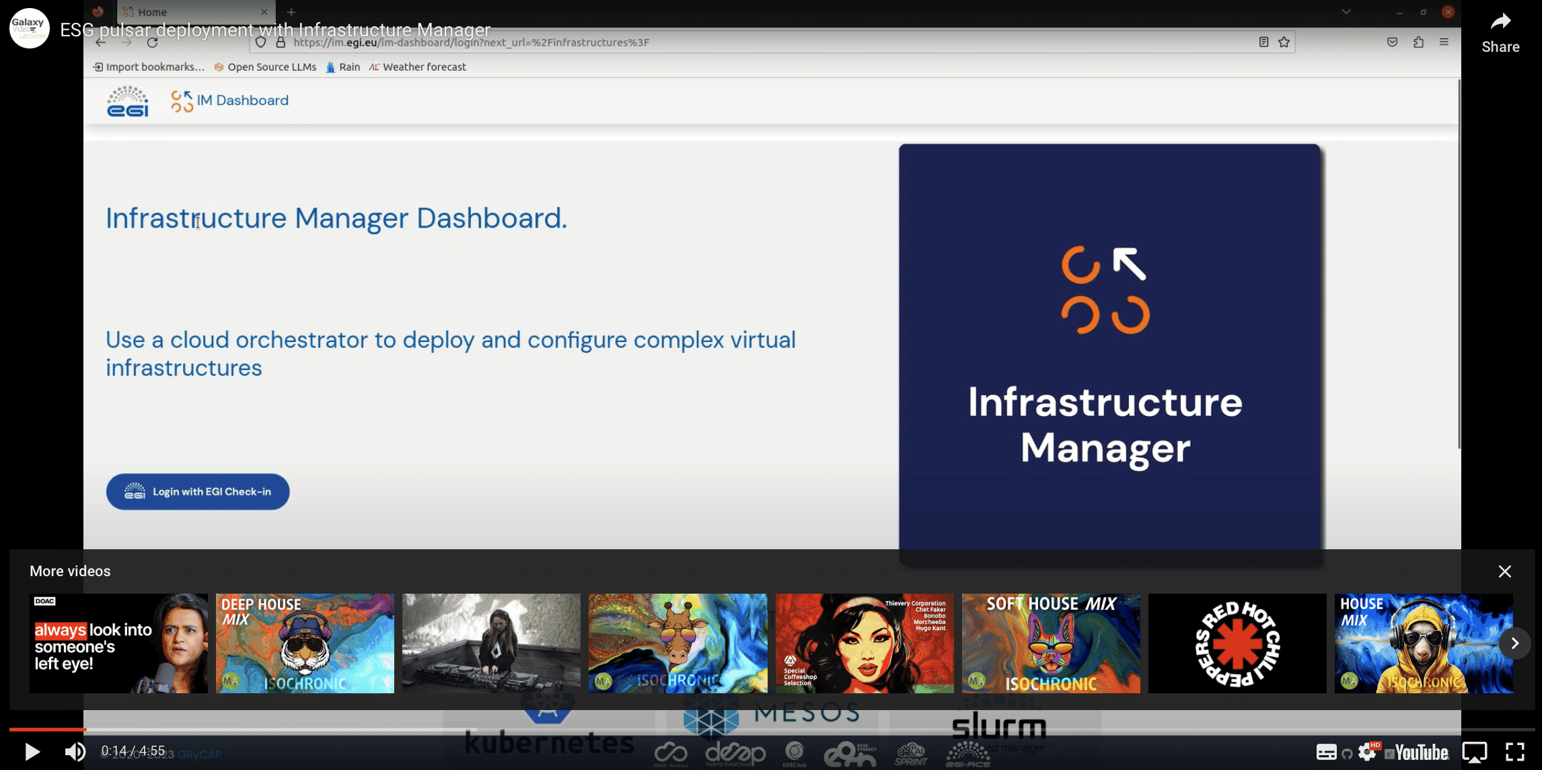Click the More videos label
The width and height of the screenshot is (1542, 770).
[x=70, y=571]
